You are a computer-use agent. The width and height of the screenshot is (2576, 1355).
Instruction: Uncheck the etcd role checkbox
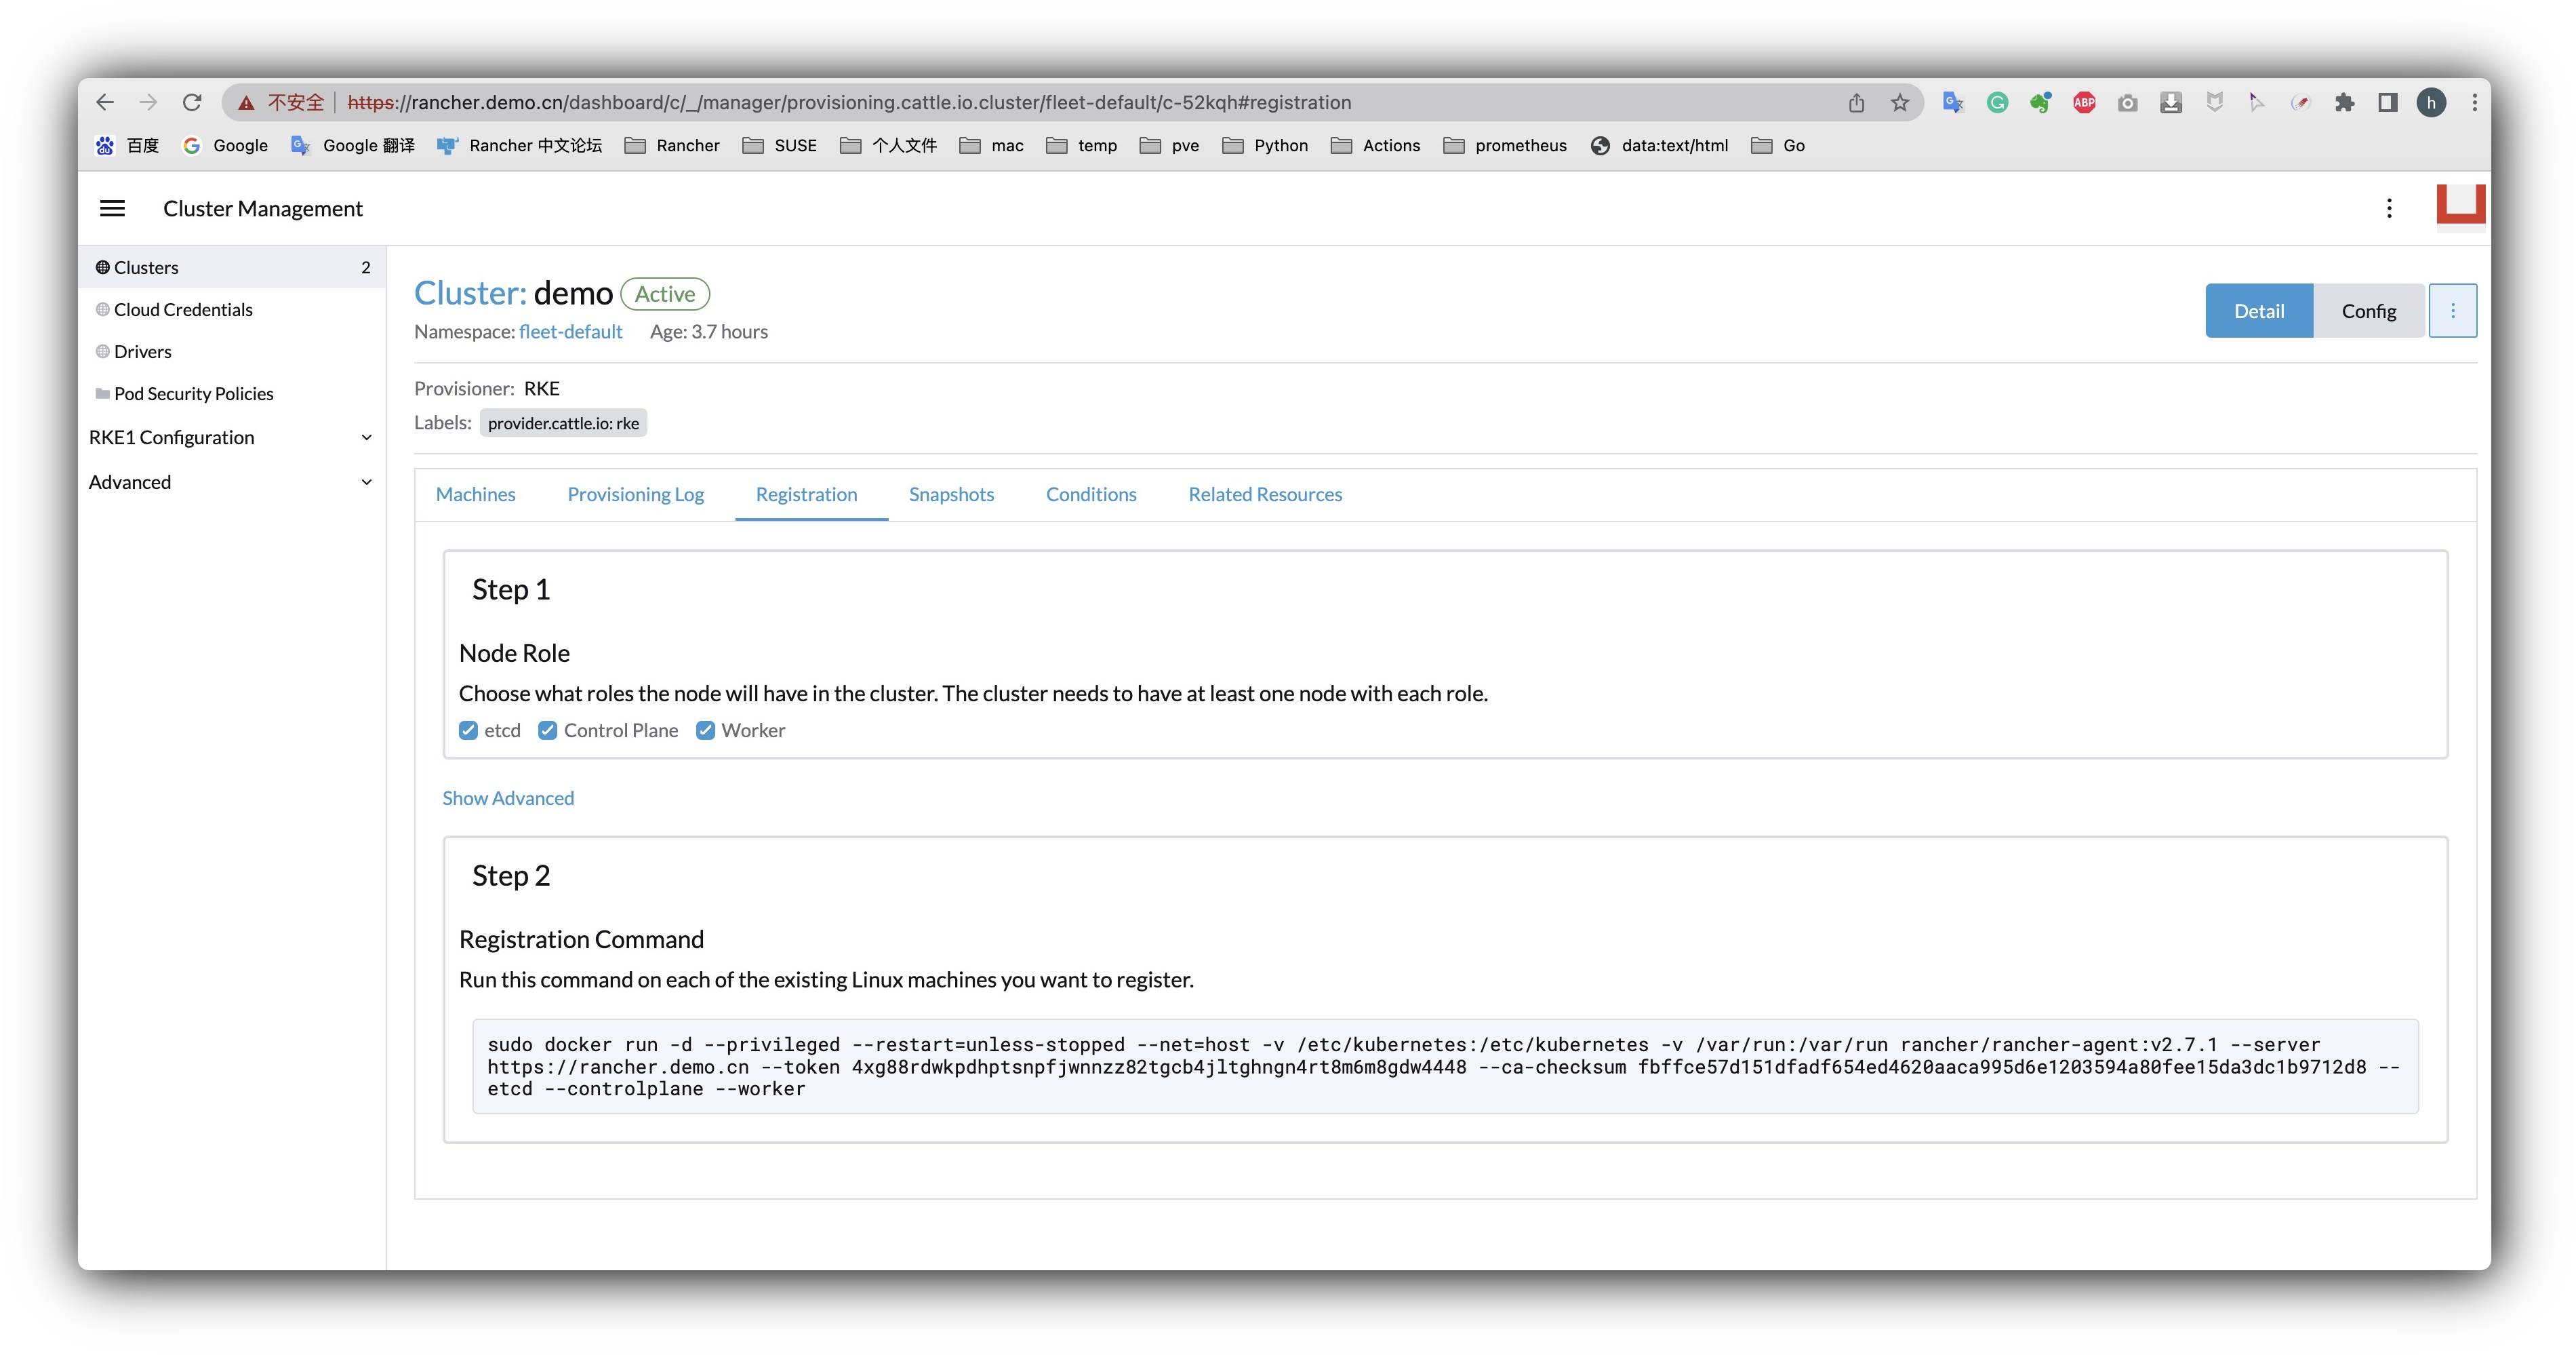(468, 730)
